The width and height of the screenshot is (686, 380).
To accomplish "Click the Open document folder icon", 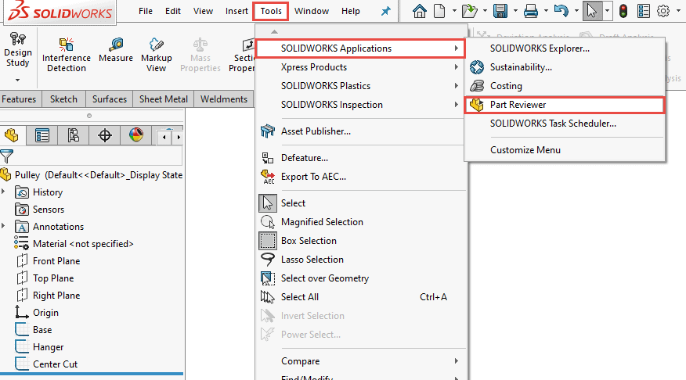I will click(x=469, y=11).
